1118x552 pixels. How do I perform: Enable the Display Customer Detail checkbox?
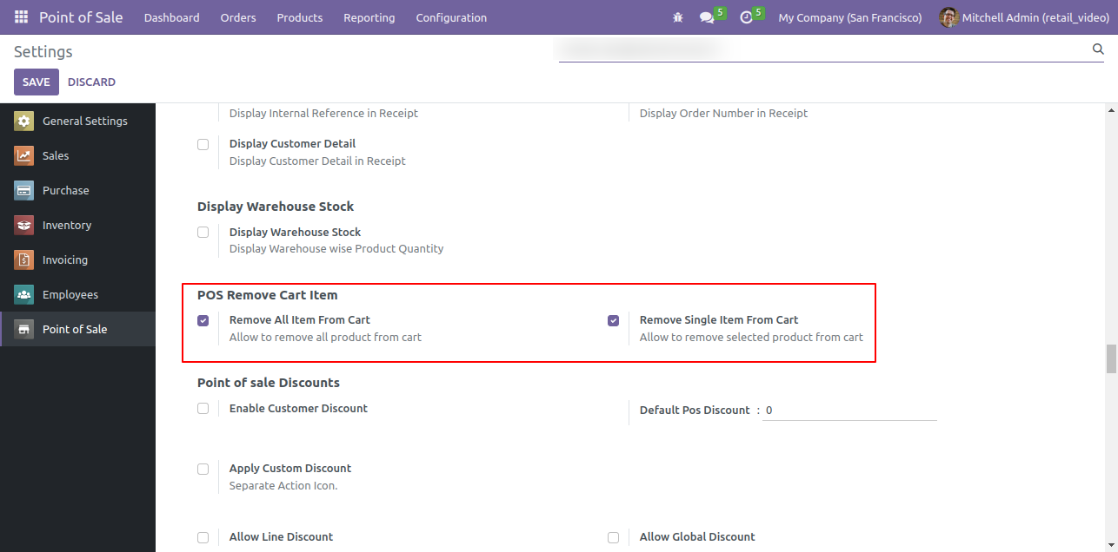click(x=203, y=145)
